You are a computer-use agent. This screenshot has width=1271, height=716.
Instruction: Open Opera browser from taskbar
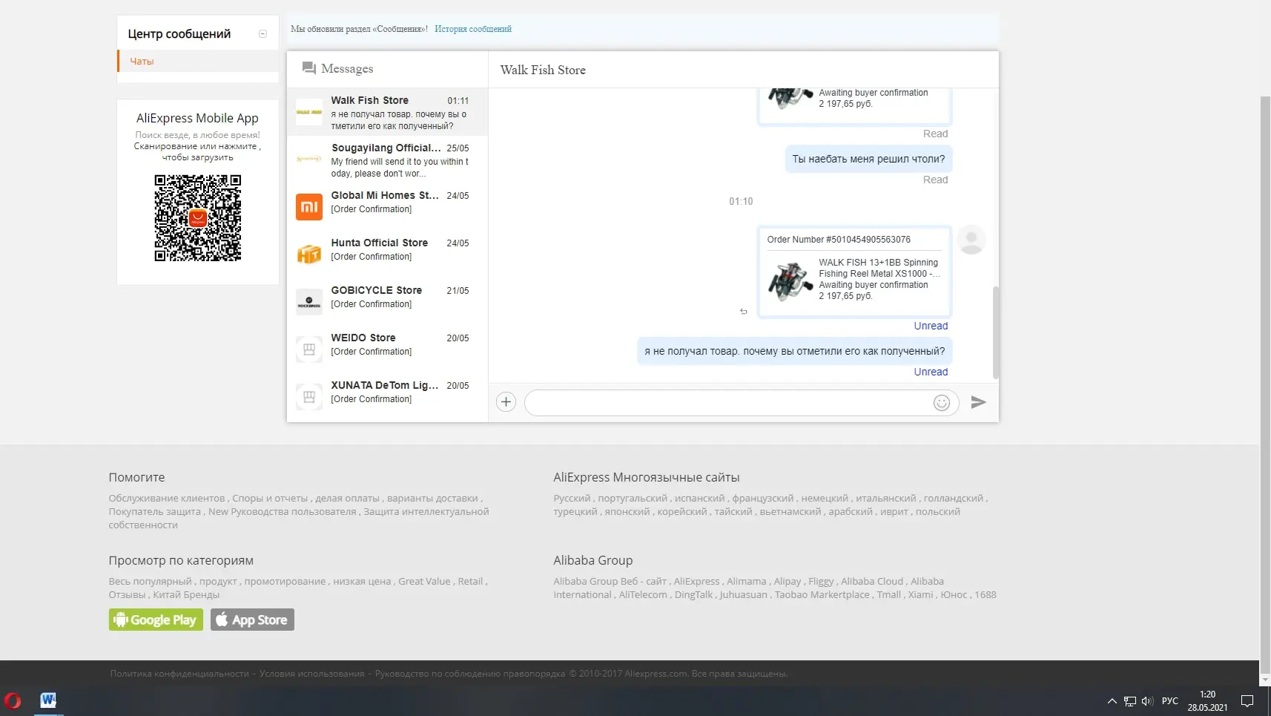pyautogui.click(x=13, y=700)
